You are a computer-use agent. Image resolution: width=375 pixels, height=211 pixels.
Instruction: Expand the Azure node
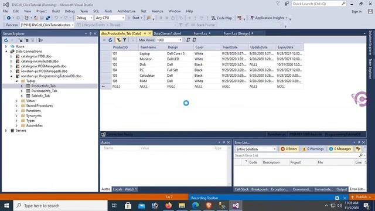[6, 46]
